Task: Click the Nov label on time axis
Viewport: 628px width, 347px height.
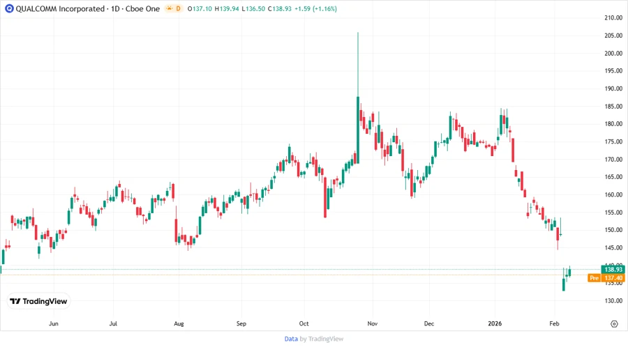Action: tap(373, 323)
